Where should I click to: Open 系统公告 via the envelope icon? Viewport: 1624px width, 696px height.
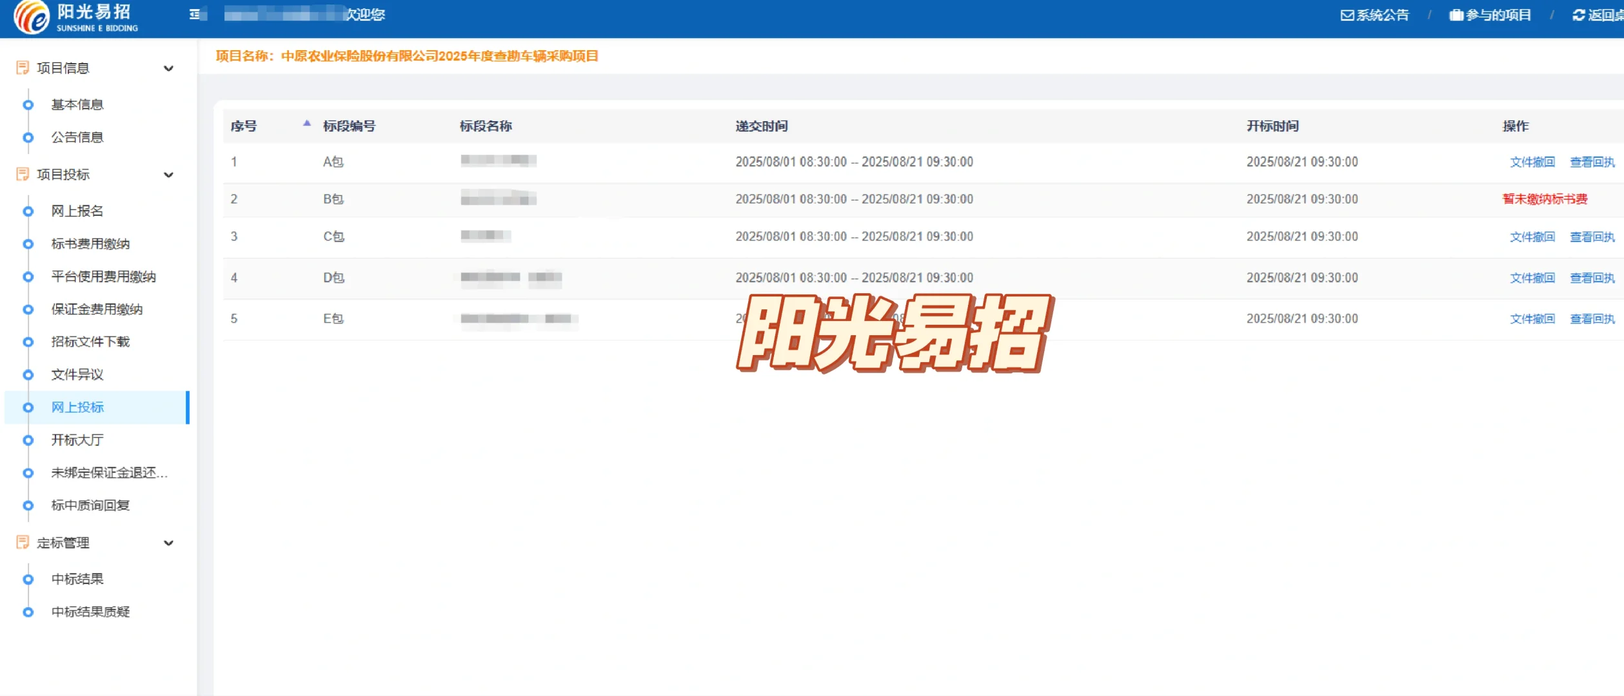(1347, 14)
